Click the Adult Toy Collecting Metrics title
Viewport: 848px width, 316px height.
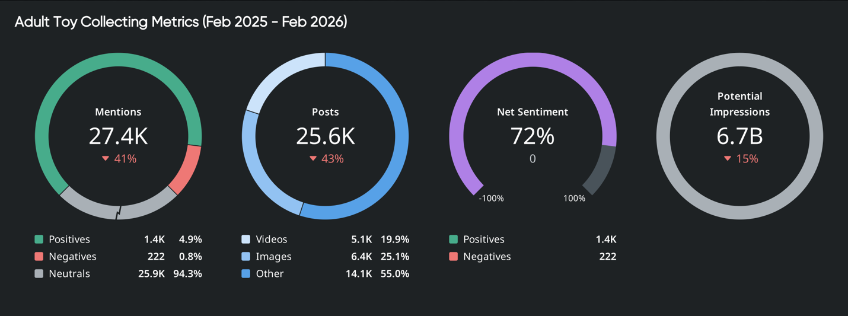pos(181,22)
